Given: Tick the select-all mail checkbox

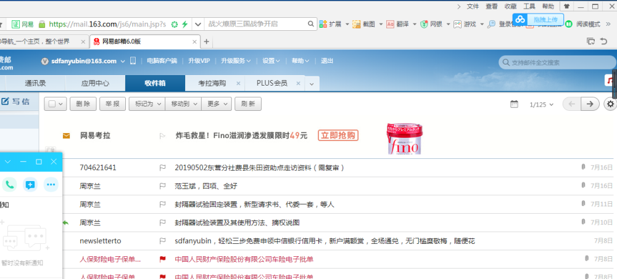Looking at the screenshot, I should 52,104.
